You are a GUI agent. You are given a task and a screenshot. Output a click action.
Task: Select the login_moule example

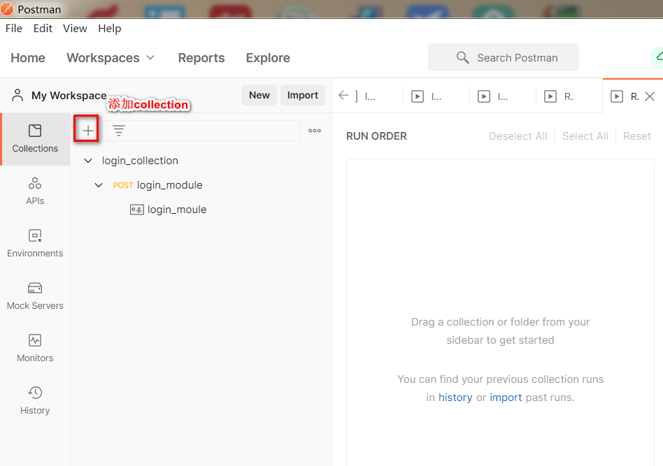[x=177, y=210]
